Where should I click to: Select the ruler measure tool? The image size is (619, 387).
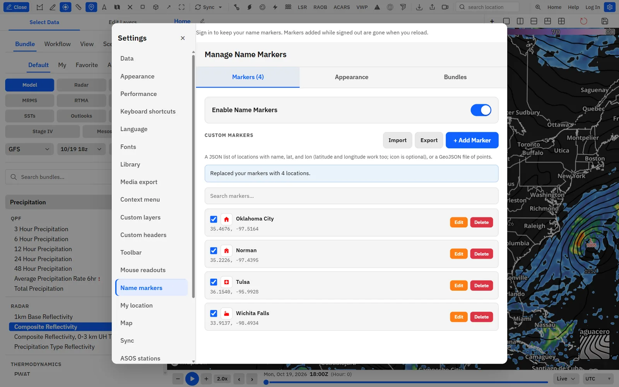click(79, 7)
